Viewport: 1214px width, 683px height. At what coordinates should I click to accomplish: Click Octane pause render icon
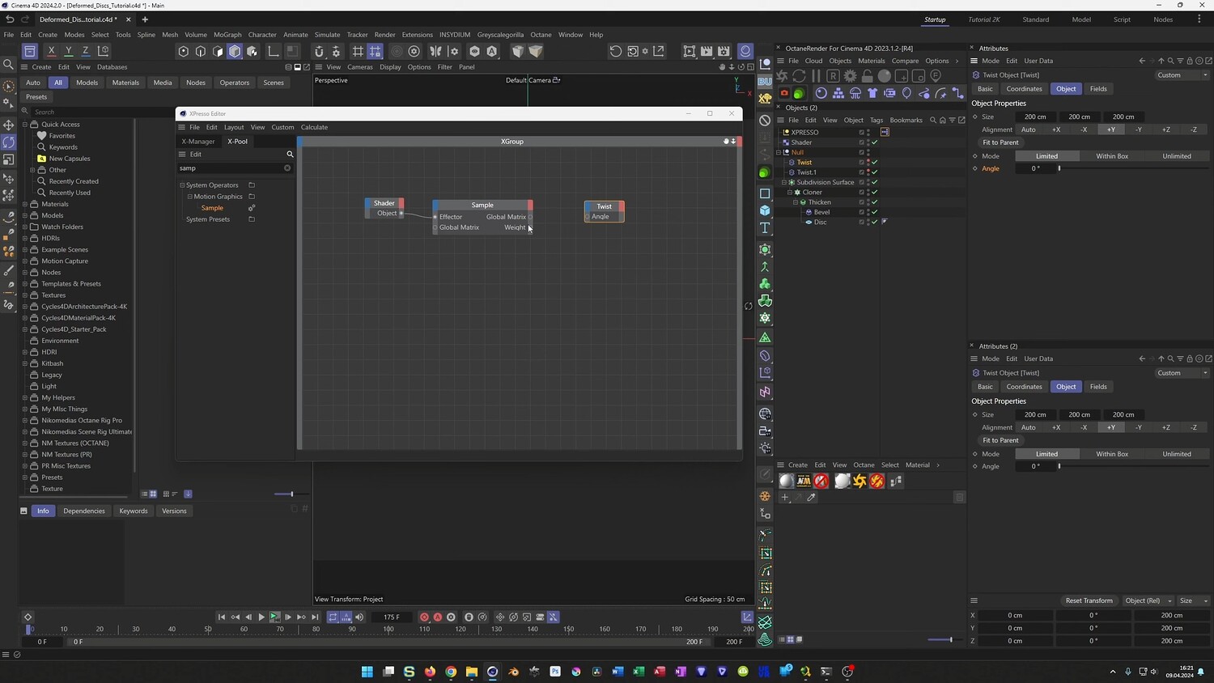coord(816,75)
